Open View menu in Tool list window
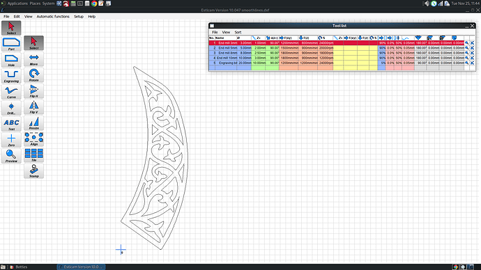This screenshot has width=481, height=270. (x=226, y=32)
